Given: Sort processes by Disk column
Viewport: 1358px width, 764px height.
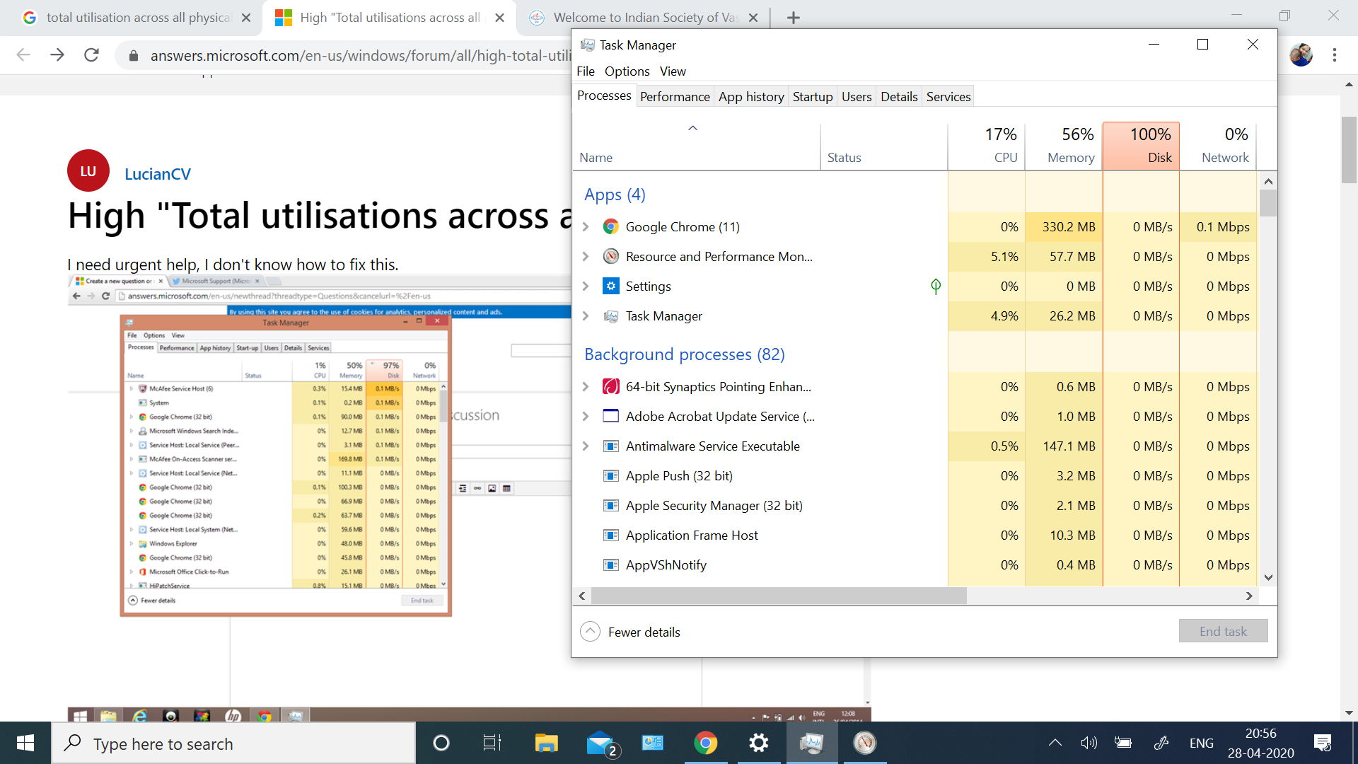Looking at the screenshot, I should point(1141,146).
